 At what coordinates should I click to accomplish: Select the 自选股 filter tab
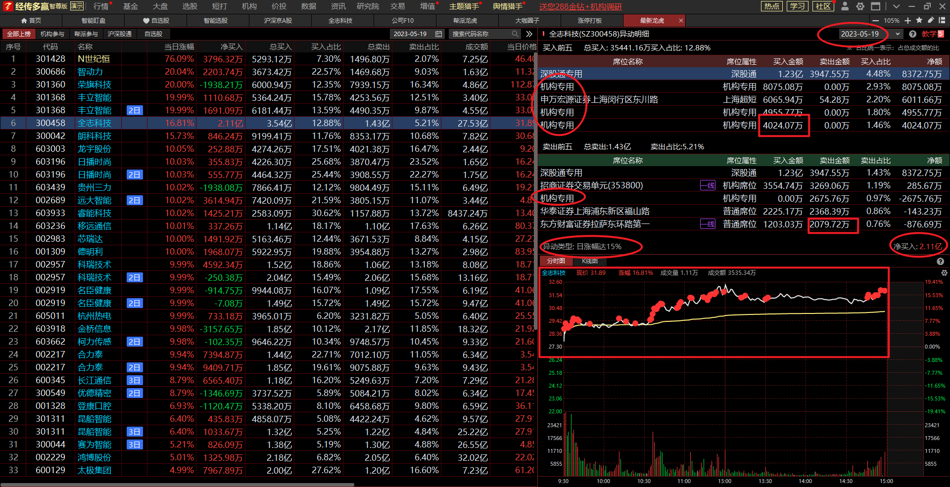pyautogui.click(x=153, y=34)
